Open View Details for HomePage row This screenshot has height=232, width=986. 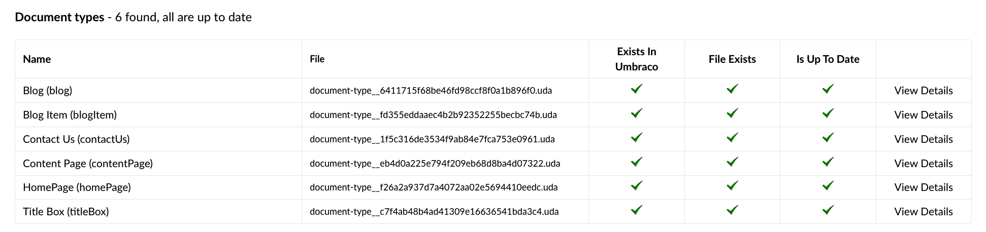click(x=923, y=187)
